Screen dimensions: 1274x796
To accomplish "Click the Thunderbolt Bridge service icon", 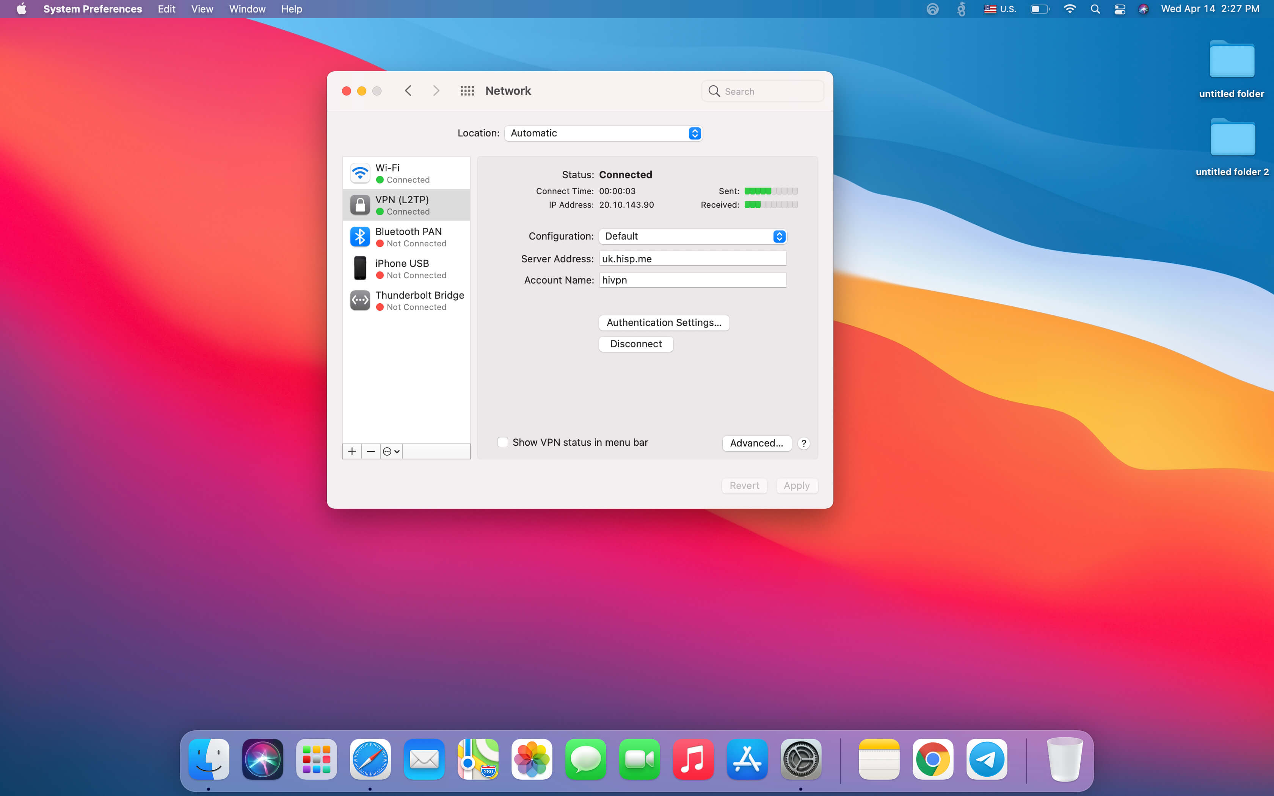I will (x=360, y=301).
